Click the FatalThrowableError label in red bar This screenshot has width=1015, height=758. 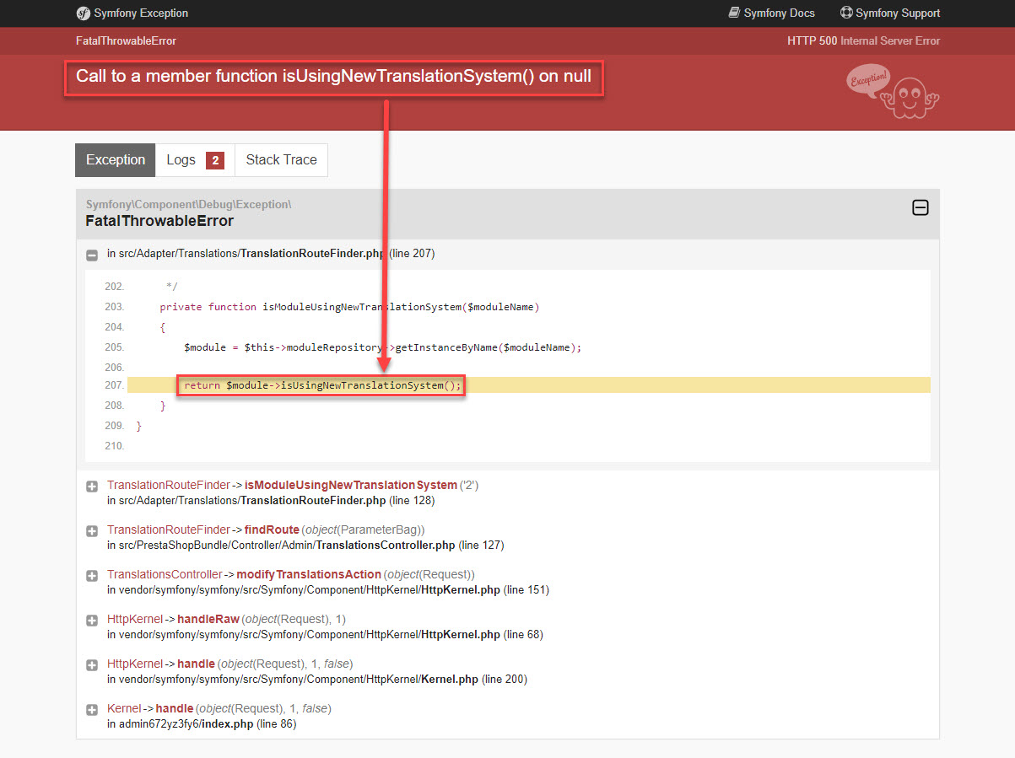[126, 40]
